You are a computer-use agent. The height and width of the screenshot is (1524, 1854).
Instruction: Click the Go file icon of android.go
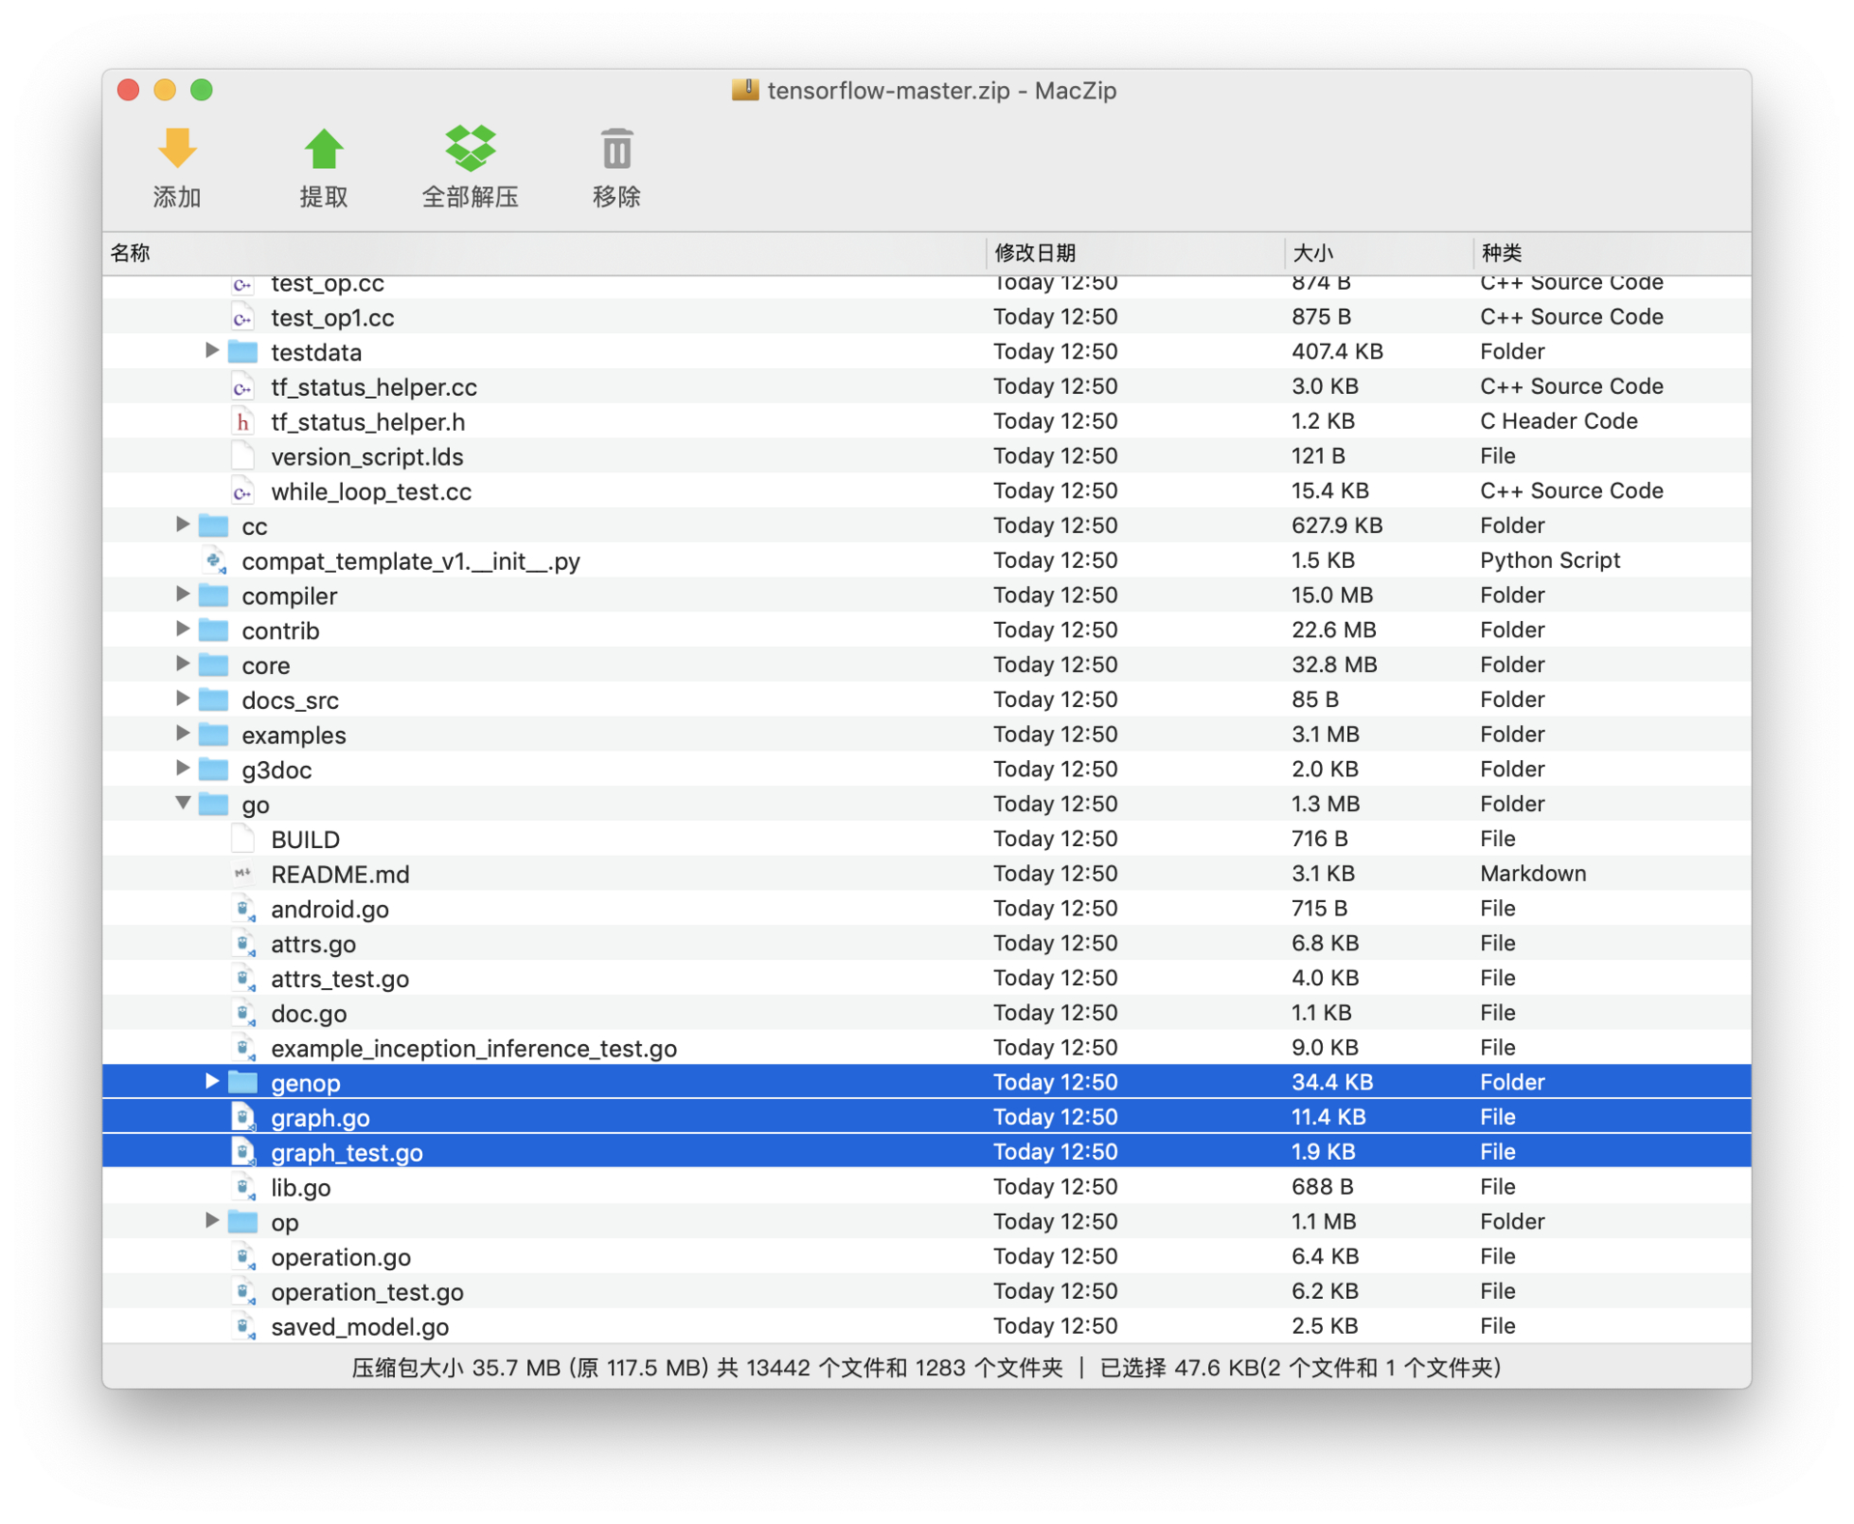click(x=243, y=908)
